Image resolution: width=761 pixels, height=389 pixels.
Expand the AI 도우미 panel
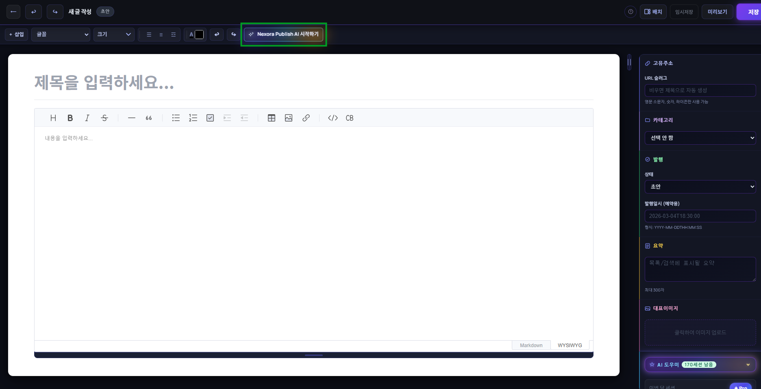pos(700,365)
